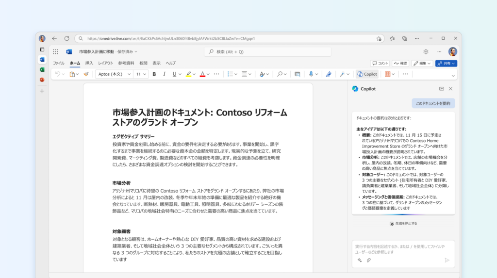The image size is (497, 278).
Task: Open the ファイル menu tab
Action: (x=59, y=64)
